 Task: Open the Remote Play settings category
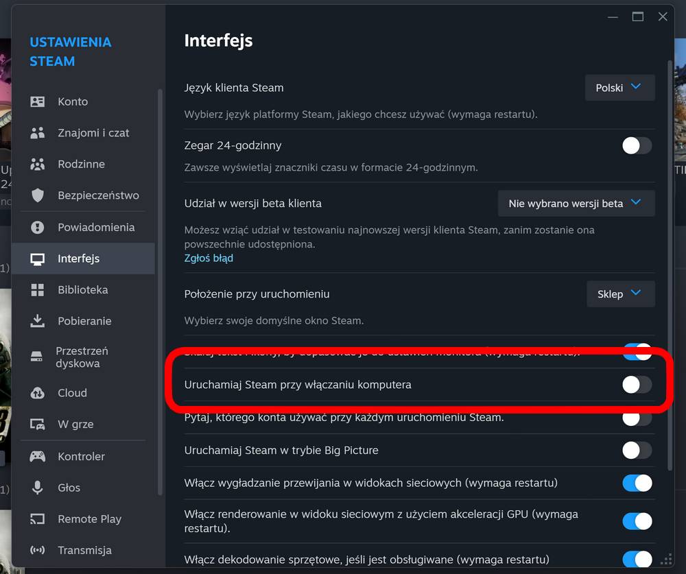tap(83, 519)
